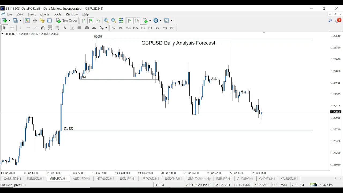Image resolution: width=343 pixels, height=193 pixels.
Task: Switch to the EURUSD,H1 tab
Action: (35, 179)
